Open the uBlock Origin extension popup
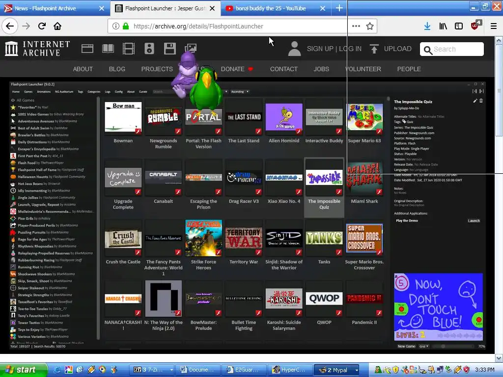The width and height of the screenshot is (503, 377). [475, 26]
